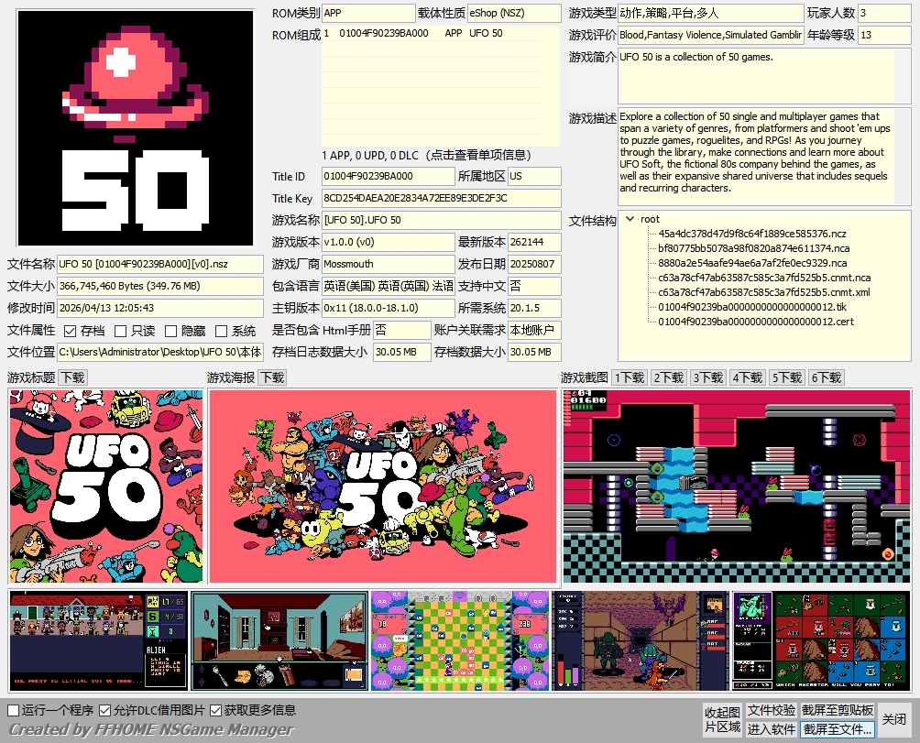Enable the 只读 read-only checkbox
The height and width of the screenshot is (743, 920).
point(121,331)
